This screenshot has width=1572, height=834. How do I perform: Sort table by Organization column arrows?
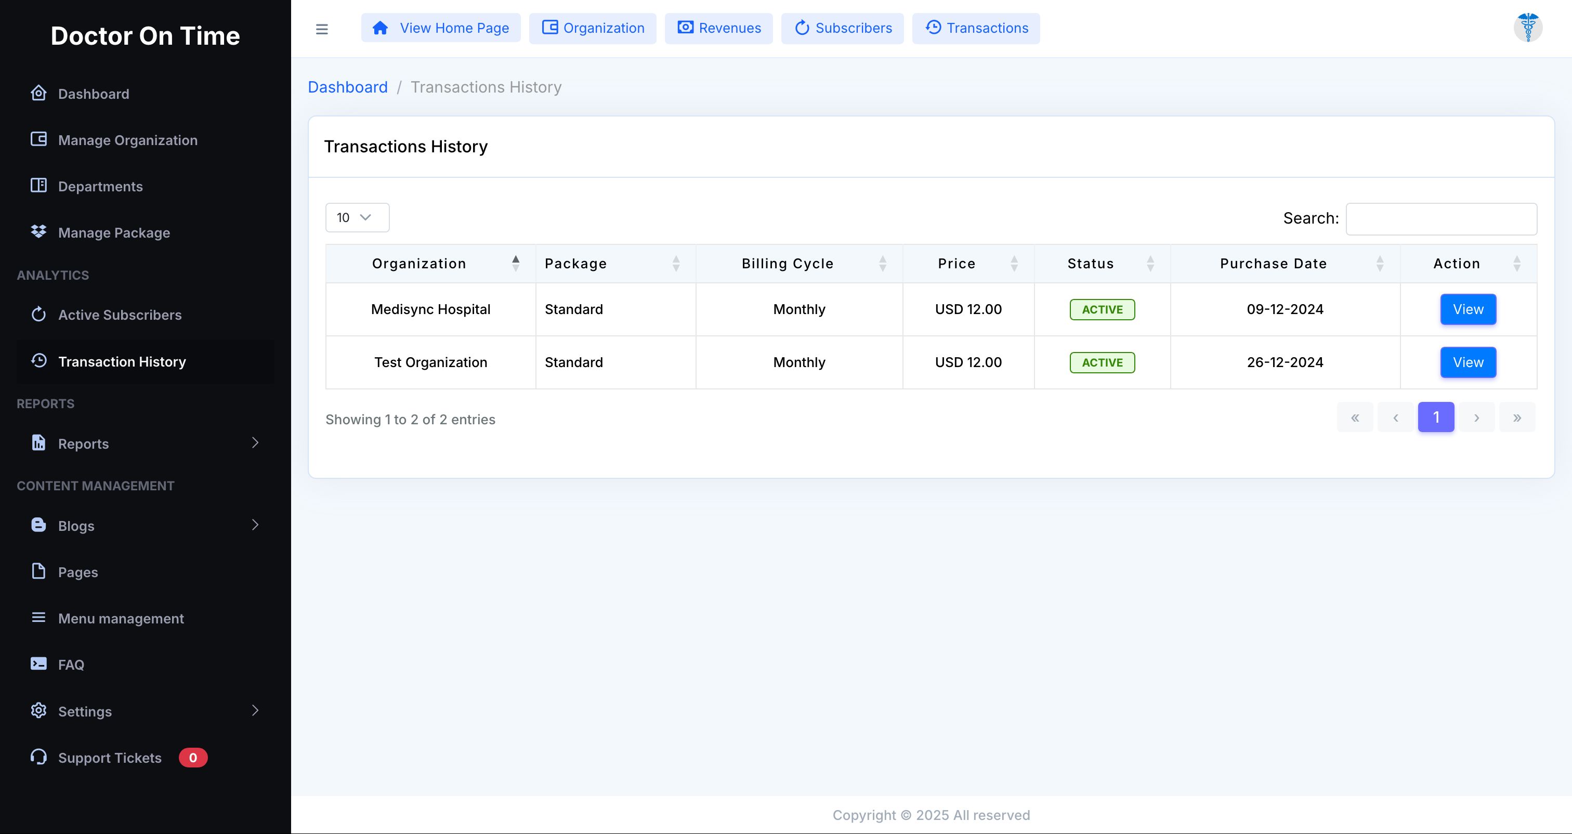(x=516, y=263)
